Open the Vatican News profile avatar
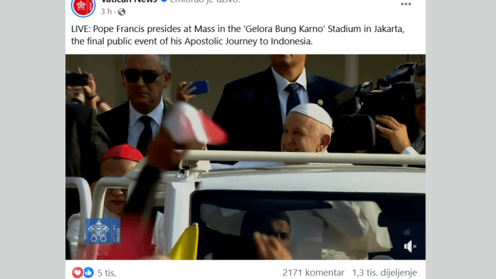This screenshot has width=496, height=279. click(83, 6)
